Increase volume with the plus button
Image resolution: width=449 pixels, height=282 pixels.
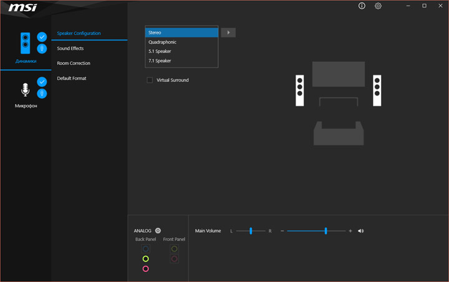pos(350,231)
